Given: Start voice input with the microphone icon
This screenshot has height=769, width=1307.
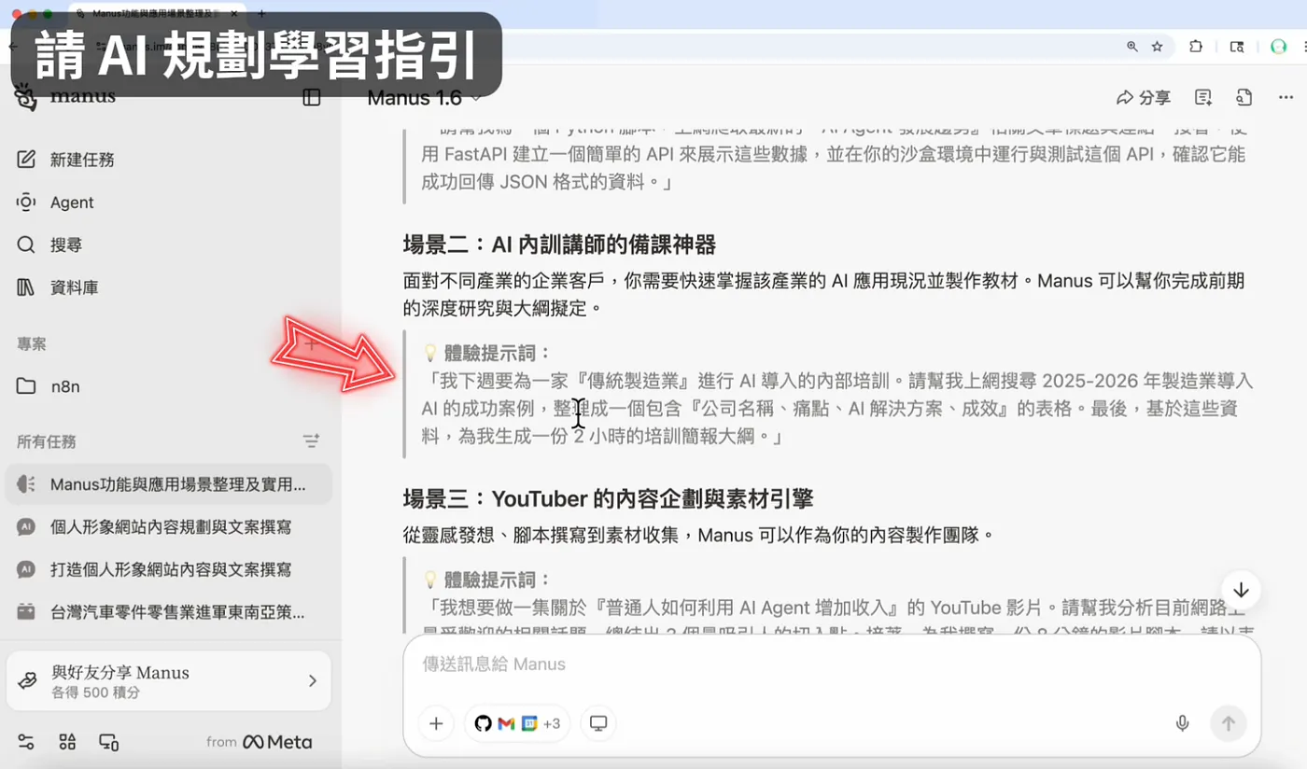Looking at the screenshot, I should pos(1182,723).
